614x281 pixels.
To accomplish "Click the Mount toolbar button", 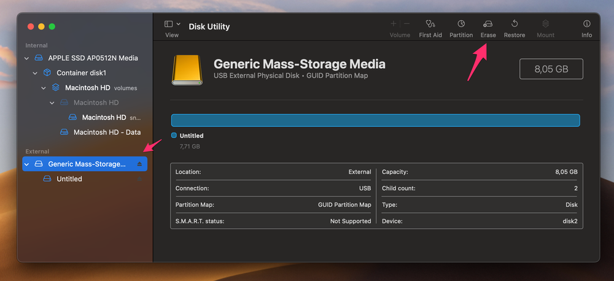I will [545, 28].
